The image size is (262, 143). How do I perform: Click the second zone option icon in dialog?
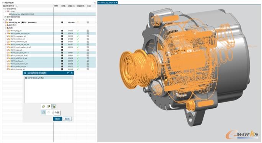pyautogui.click(x=49, y=106)
